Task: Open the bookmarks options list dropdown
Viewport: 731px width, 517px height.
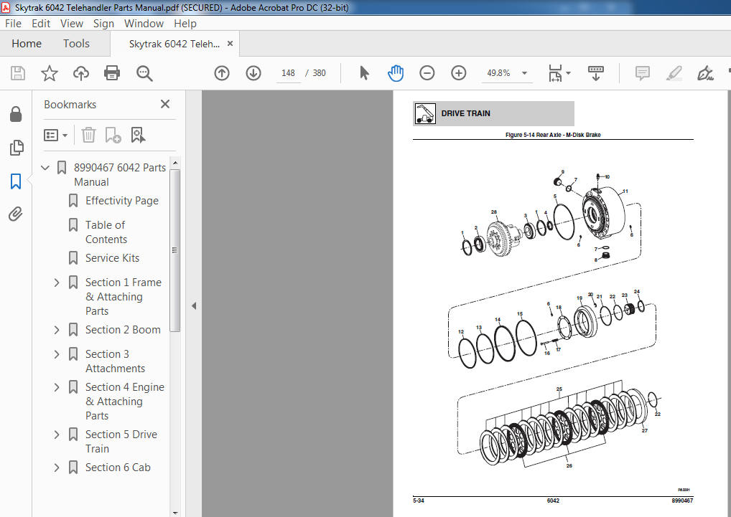Action: [x=55, y=136]
